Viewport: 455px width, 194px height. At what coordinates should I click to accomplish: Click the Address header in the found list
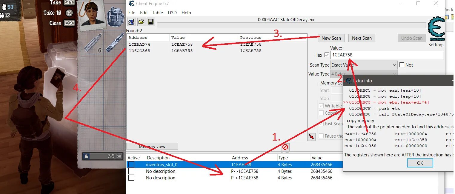tap(138, 38)
